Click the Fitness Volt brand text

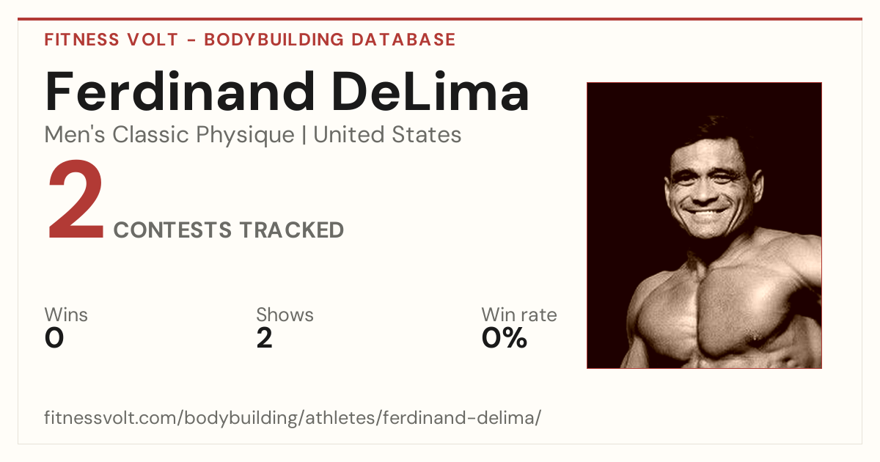point(110,40)
